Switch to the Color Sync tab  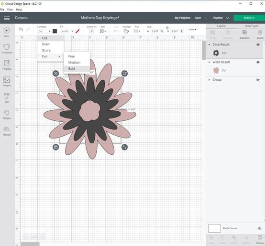[x=252, y=26]
